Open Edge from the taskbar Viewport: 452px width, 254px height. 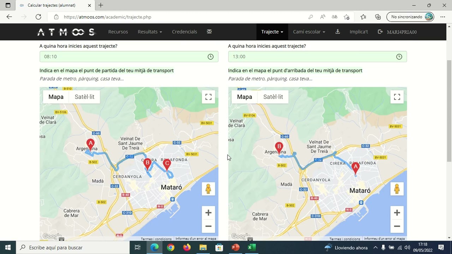[154, 247]
